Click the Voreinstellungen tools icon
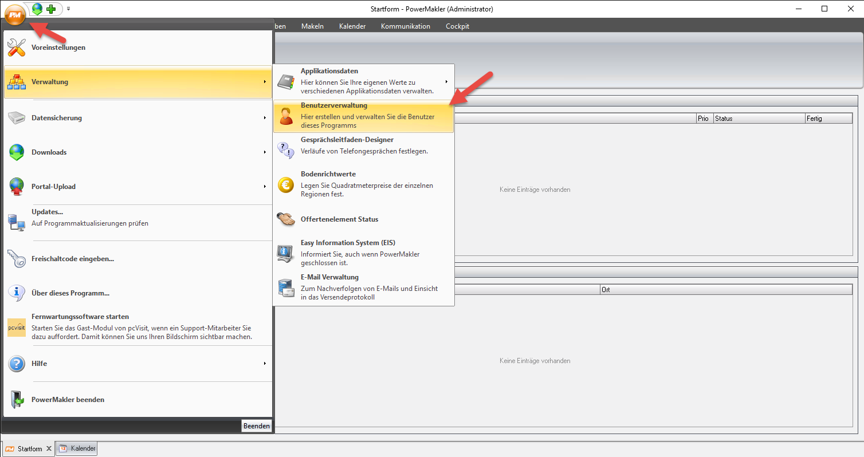Image resolution: width=864 pixels, height=457 pixels. pos(17,48)
